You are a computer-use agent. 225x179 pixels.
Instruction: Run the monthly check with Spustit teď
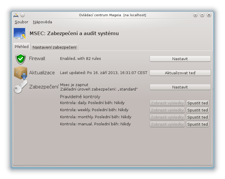[197, 117]
